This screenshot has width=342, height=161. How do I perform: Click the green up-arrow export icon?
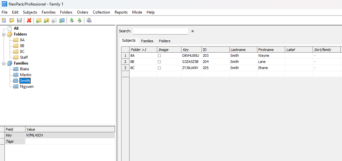pyautogui.click(x=79, y=20)
